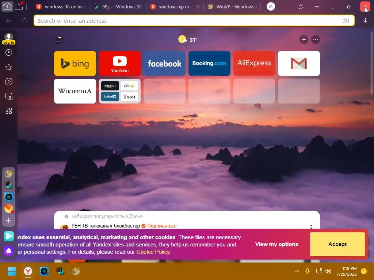Open Favorites star icon in sidebar
Screen dimensions: 374x280
tap(9, 67)
